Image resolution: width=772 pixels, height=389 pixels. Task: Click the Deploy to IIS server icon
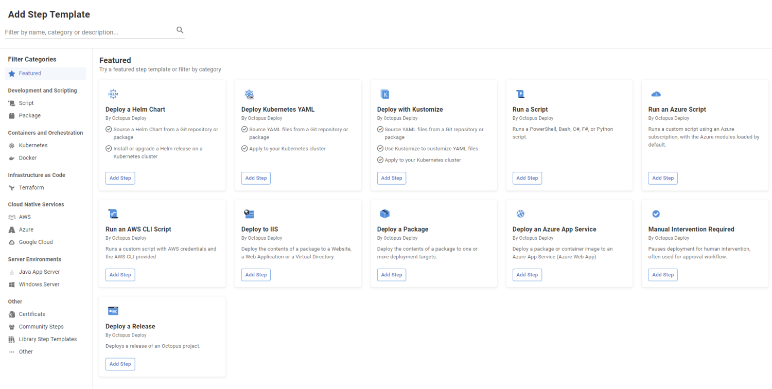pos(249,214)
